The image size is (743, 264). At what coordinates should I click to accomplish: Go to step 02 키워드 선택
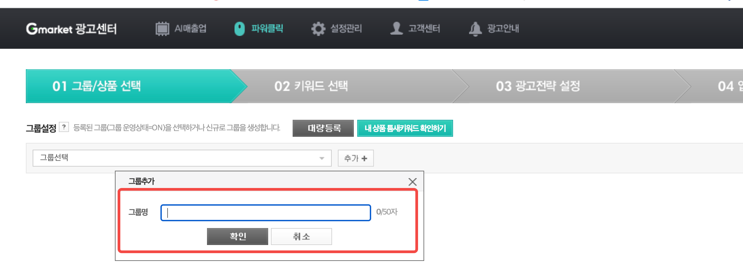[x=311, y=86]
